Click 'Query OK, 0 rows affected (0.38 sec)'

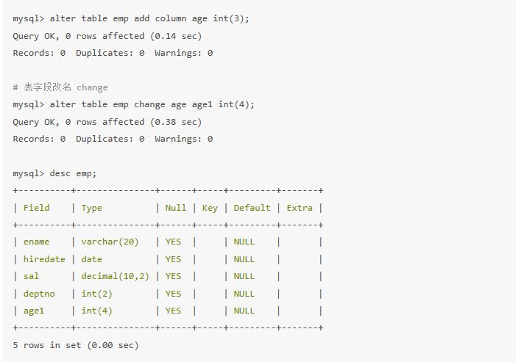coord(107,122)
